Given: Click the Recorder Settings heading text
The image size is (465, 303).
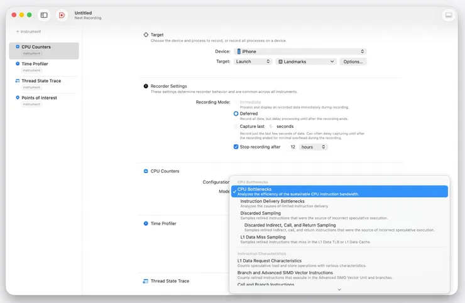Looking at the screenshot, I should click(169, 86).
